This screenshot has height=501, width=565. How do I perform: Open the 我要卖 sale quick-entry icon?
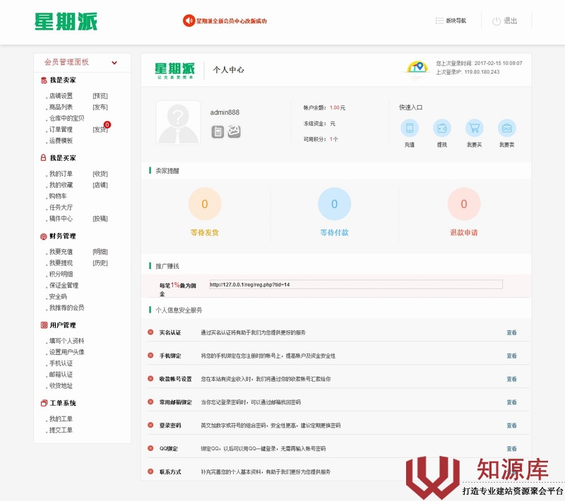(x=507, y=128)
